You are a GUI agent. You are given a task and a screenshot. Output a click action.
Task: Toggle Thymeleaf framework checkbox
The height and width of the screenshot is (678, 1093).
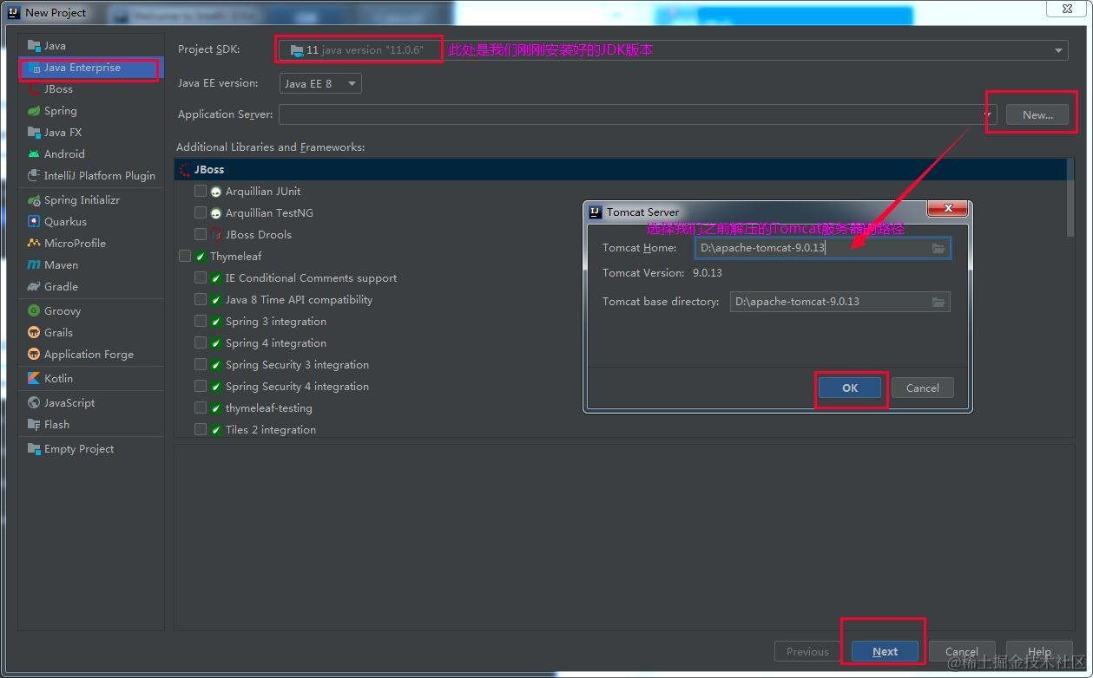tap(185, 256)
